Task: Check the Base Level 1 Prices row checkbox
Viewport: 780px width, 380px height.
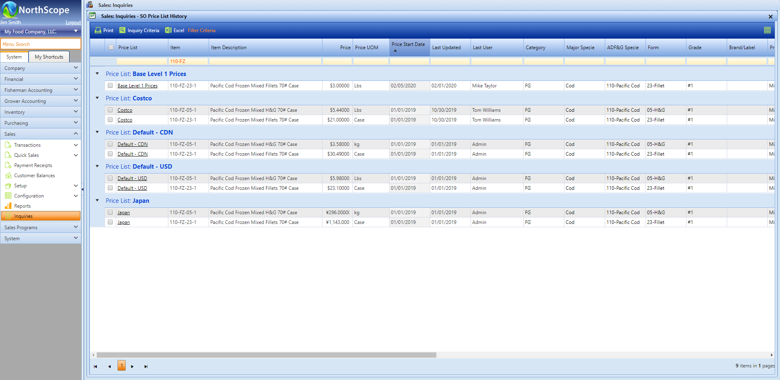Action: tap(110, 86)
